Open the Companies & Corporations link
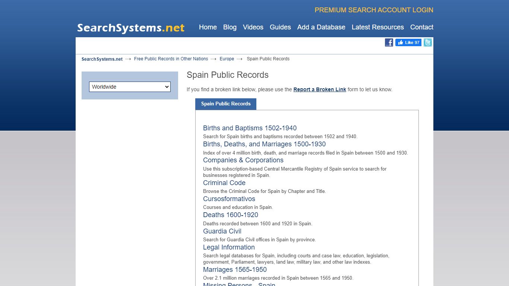Screen dimensions: 509x286 pyautogui.click(x=243, y=160)
